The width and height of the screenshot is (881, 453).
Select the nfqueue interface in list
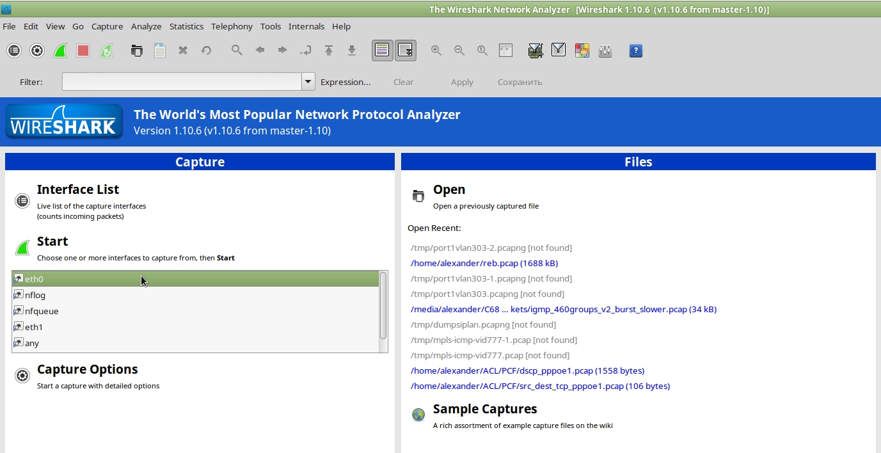click(x=42, y=311)
